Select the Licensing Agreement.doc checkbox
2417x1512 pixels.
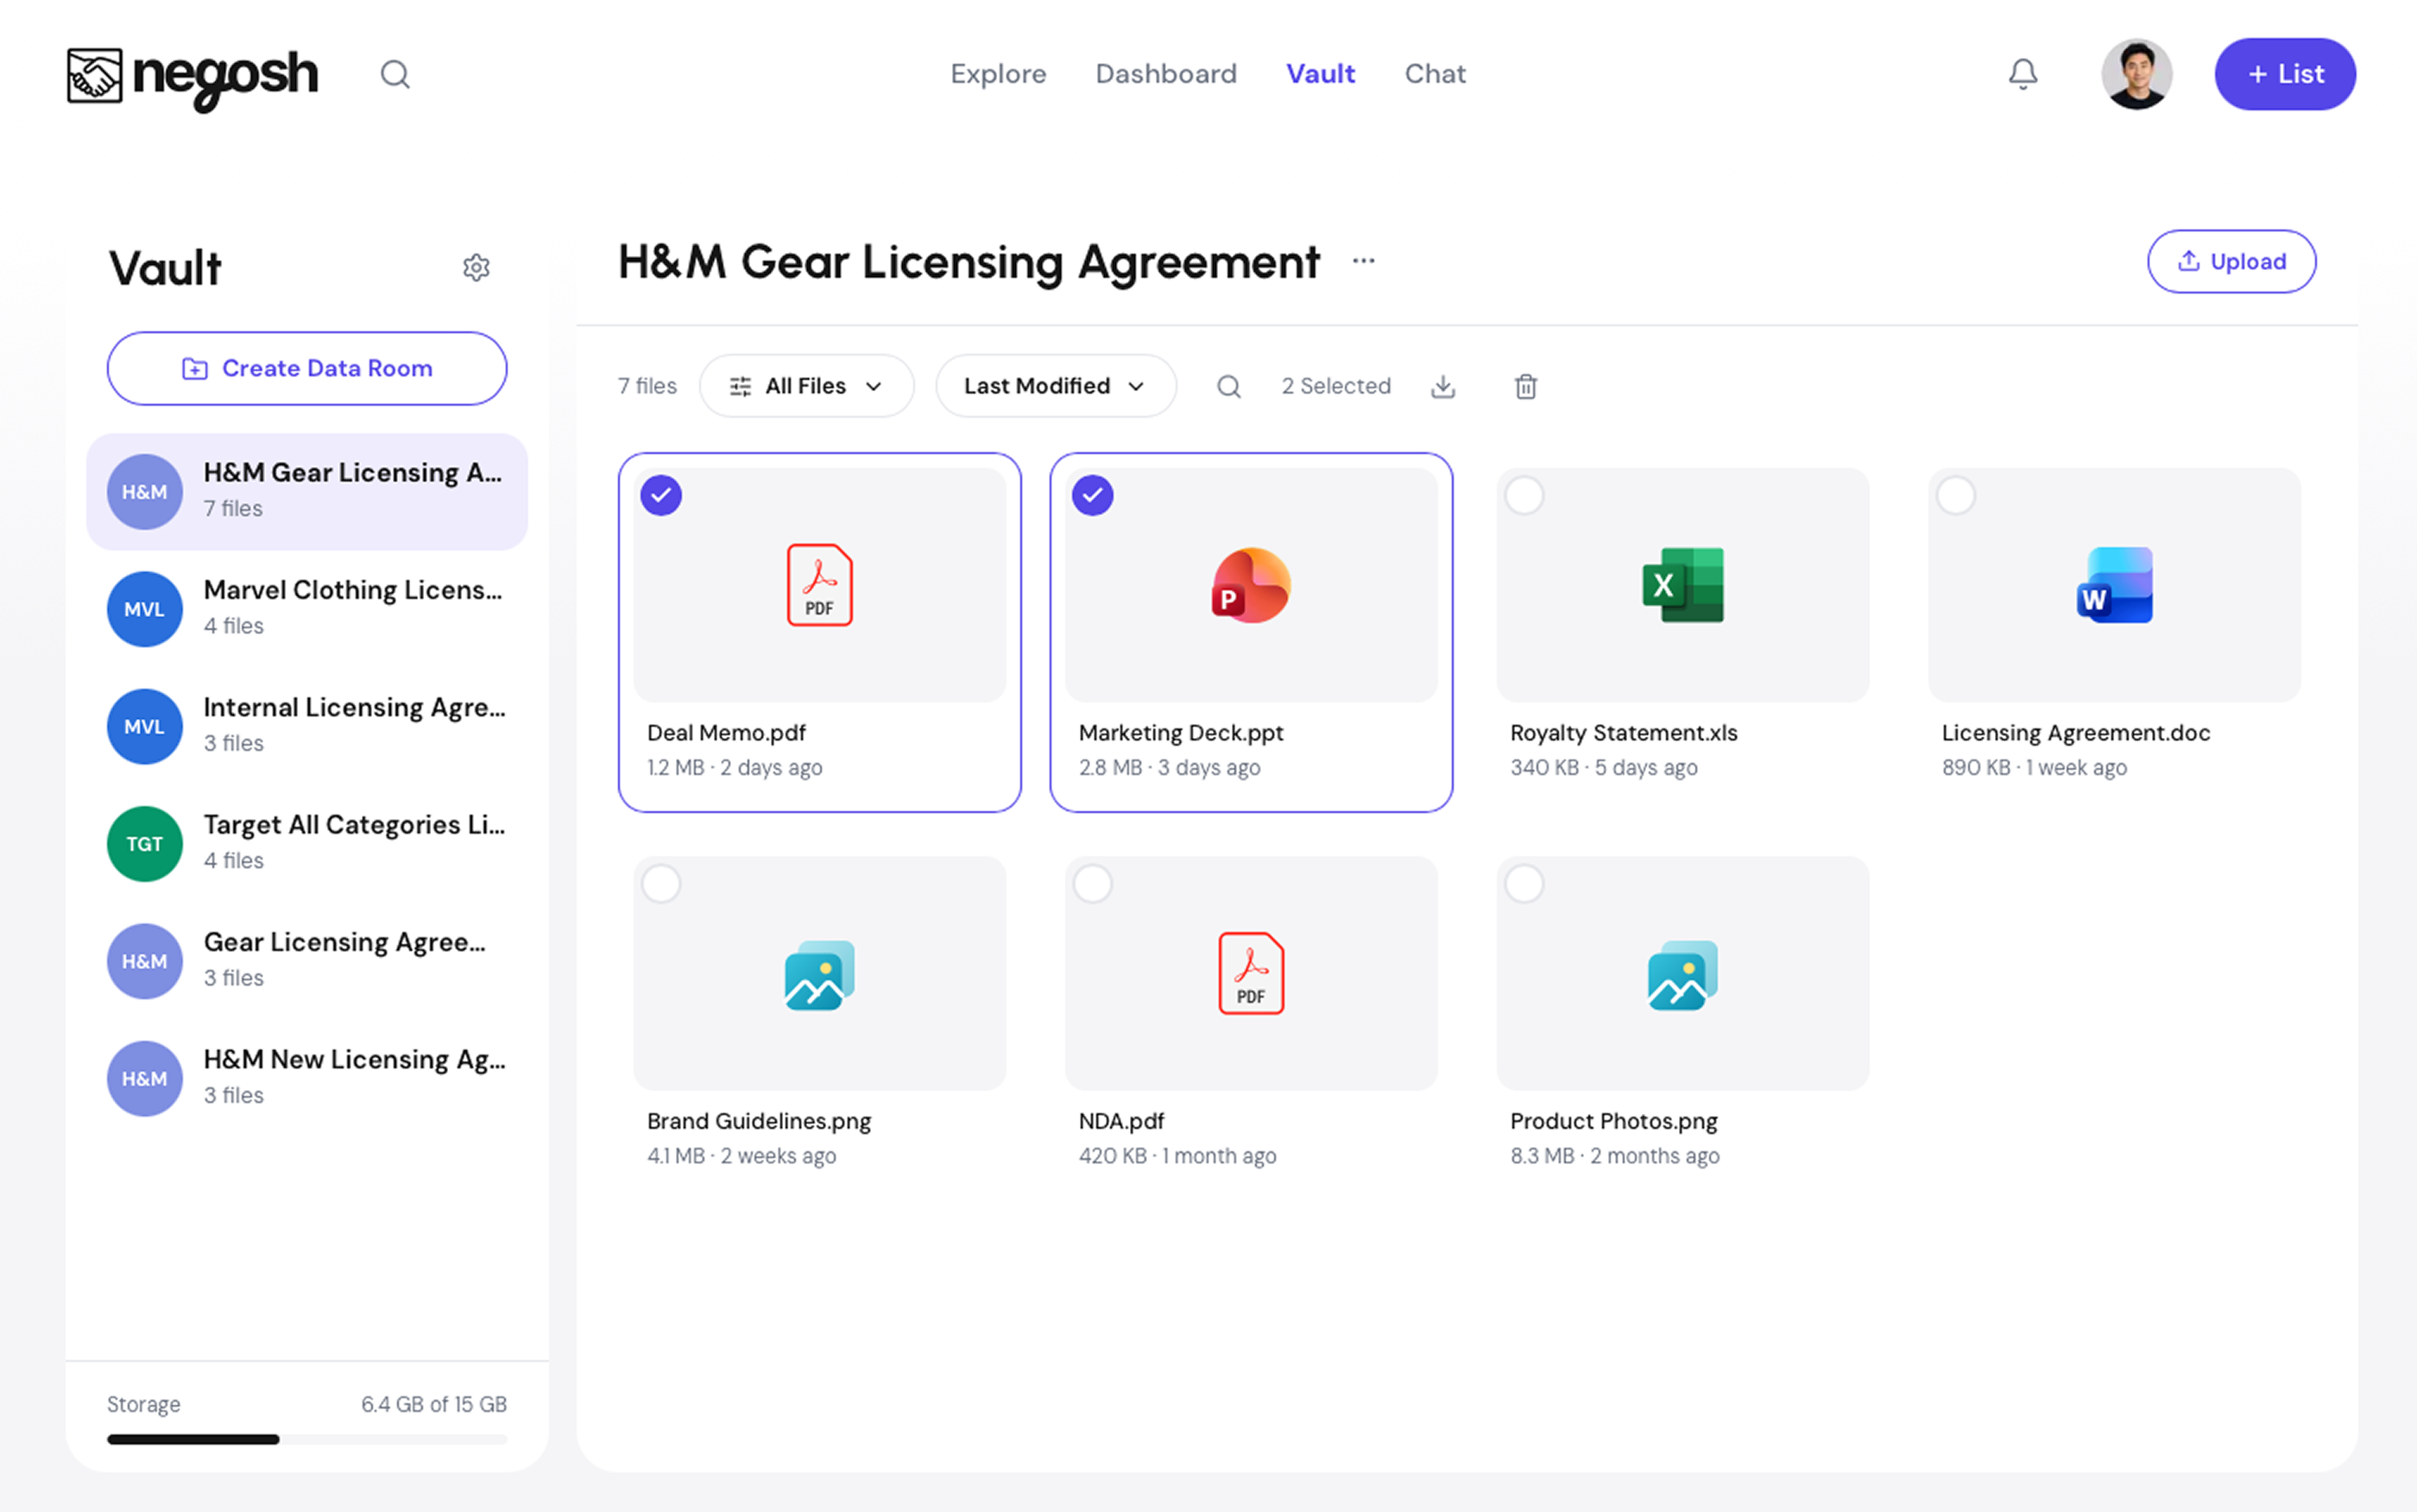(1956, 495)
